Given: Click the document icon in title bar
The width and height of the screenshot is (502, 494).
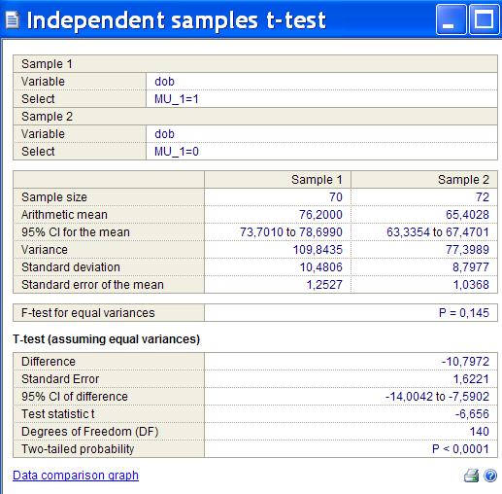Looking at the screenshot, I should (13, 20).
